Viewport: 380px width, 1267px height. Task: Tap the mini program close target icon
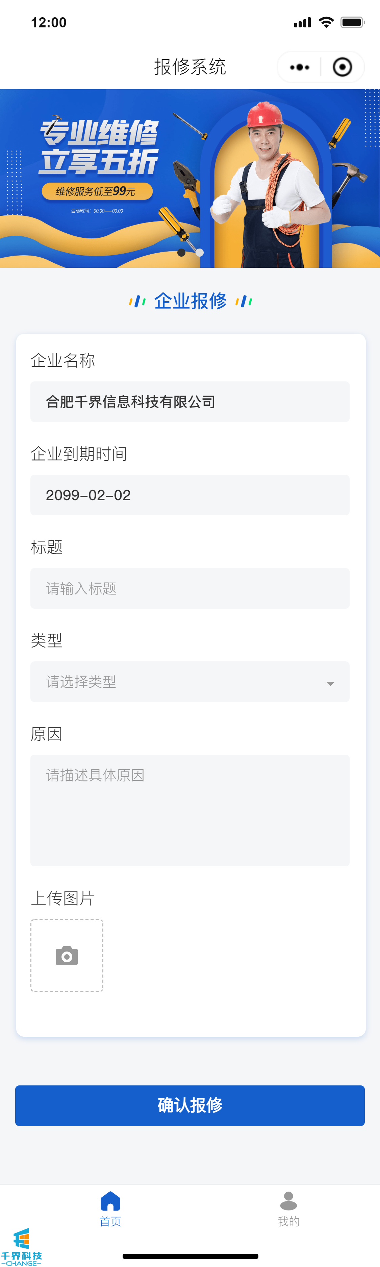point(342,67)
